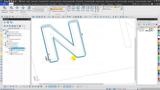Image resolution: width=160 pixels, height=90 pixels.
Task: Switch to the Многоосевые ribbon tab
Action: pyautogui.click(x=53, y=4)
